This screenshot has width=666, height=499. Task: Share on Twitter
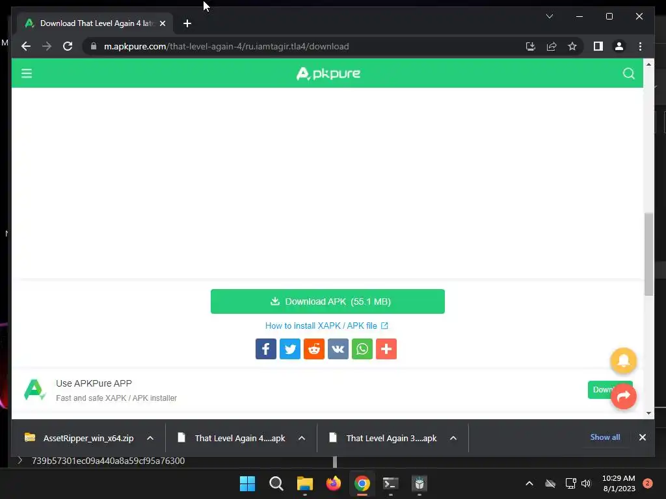point(290,349)
